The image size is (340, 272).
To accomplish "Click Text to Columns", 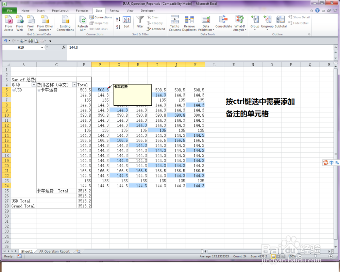I will click(x=175, y=23).
